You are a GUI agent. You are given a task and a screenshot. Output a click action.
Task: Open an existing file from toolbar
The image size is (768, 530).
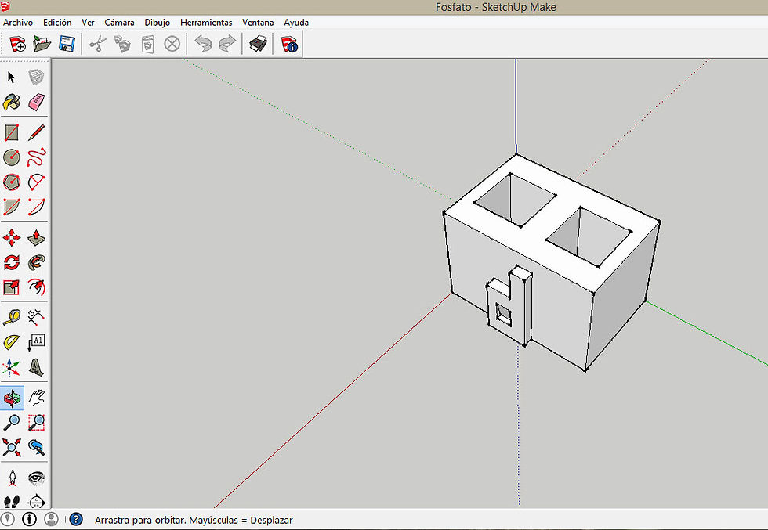point(42,44)
